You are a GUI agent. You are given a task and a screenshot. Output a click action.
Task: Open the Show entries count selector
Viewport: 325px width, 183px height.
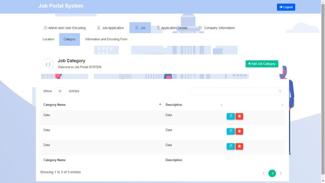tap(60, 91)
